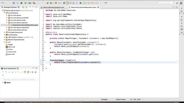Go back with the yellow Back arrow
Image resolution: width=184 pixels, height=103 pixels.
[96, 3]
